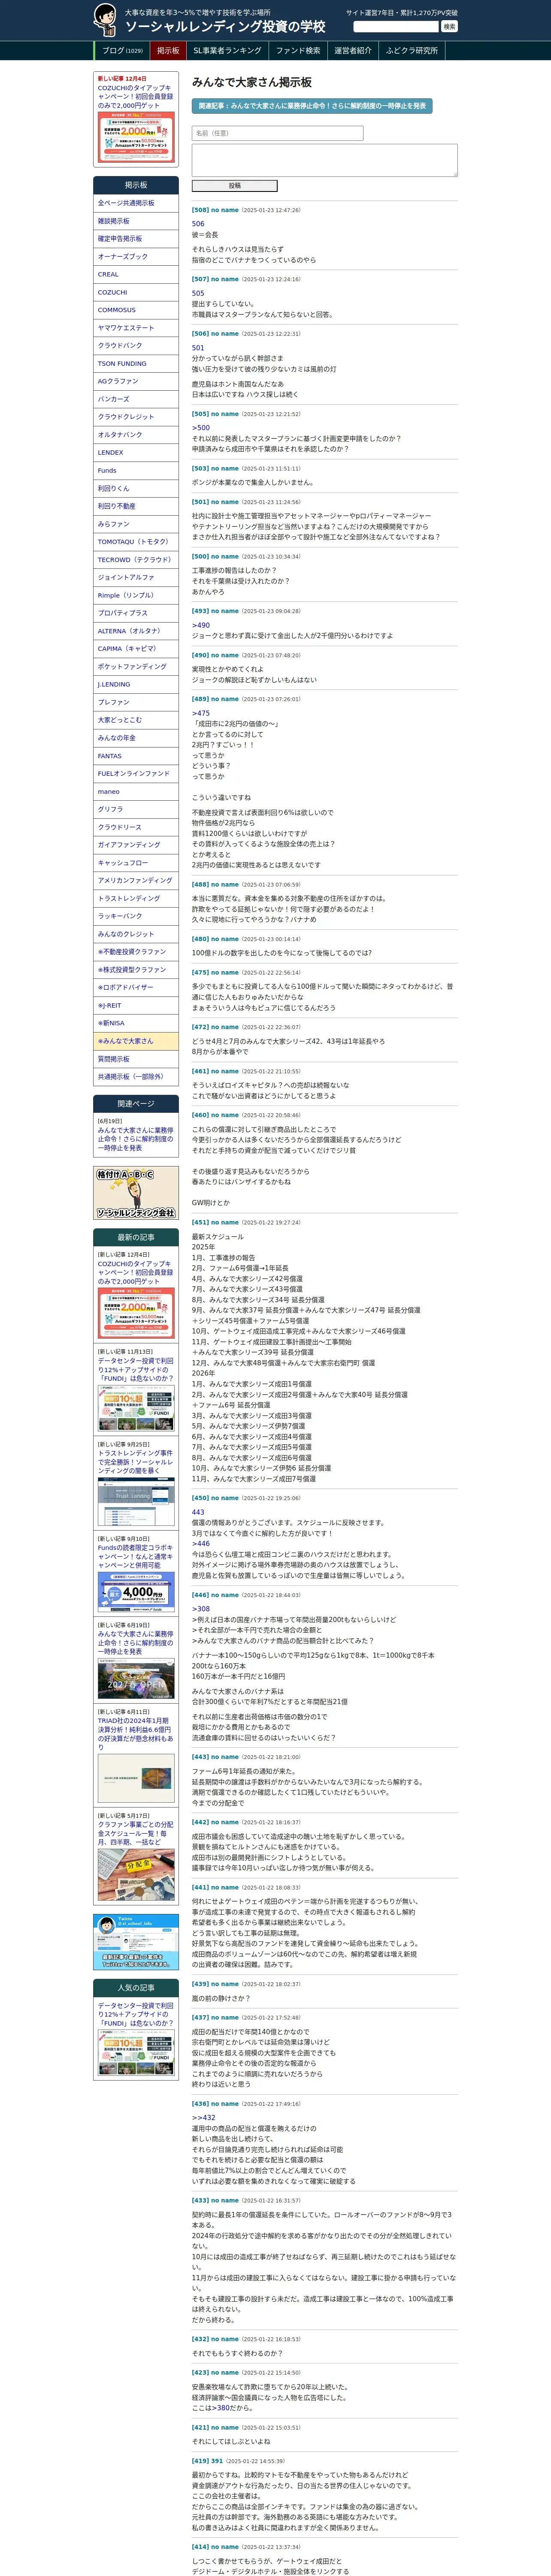Open 関連ページ みんなで大家さんに業務停止命令 link

point(135,1139)
